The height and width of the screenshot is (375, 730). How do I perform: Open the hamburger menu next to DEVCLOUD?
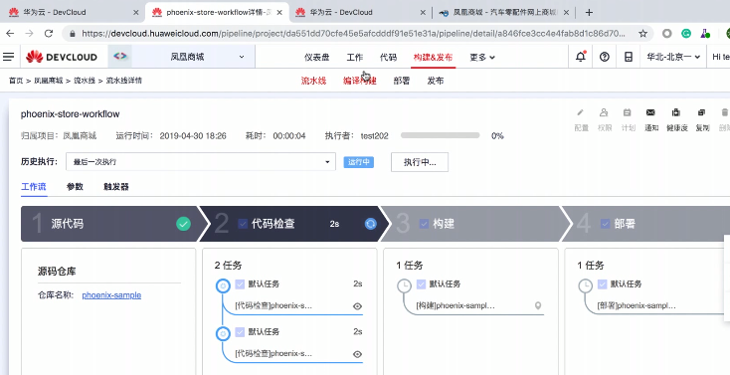(x=8, y=57)
